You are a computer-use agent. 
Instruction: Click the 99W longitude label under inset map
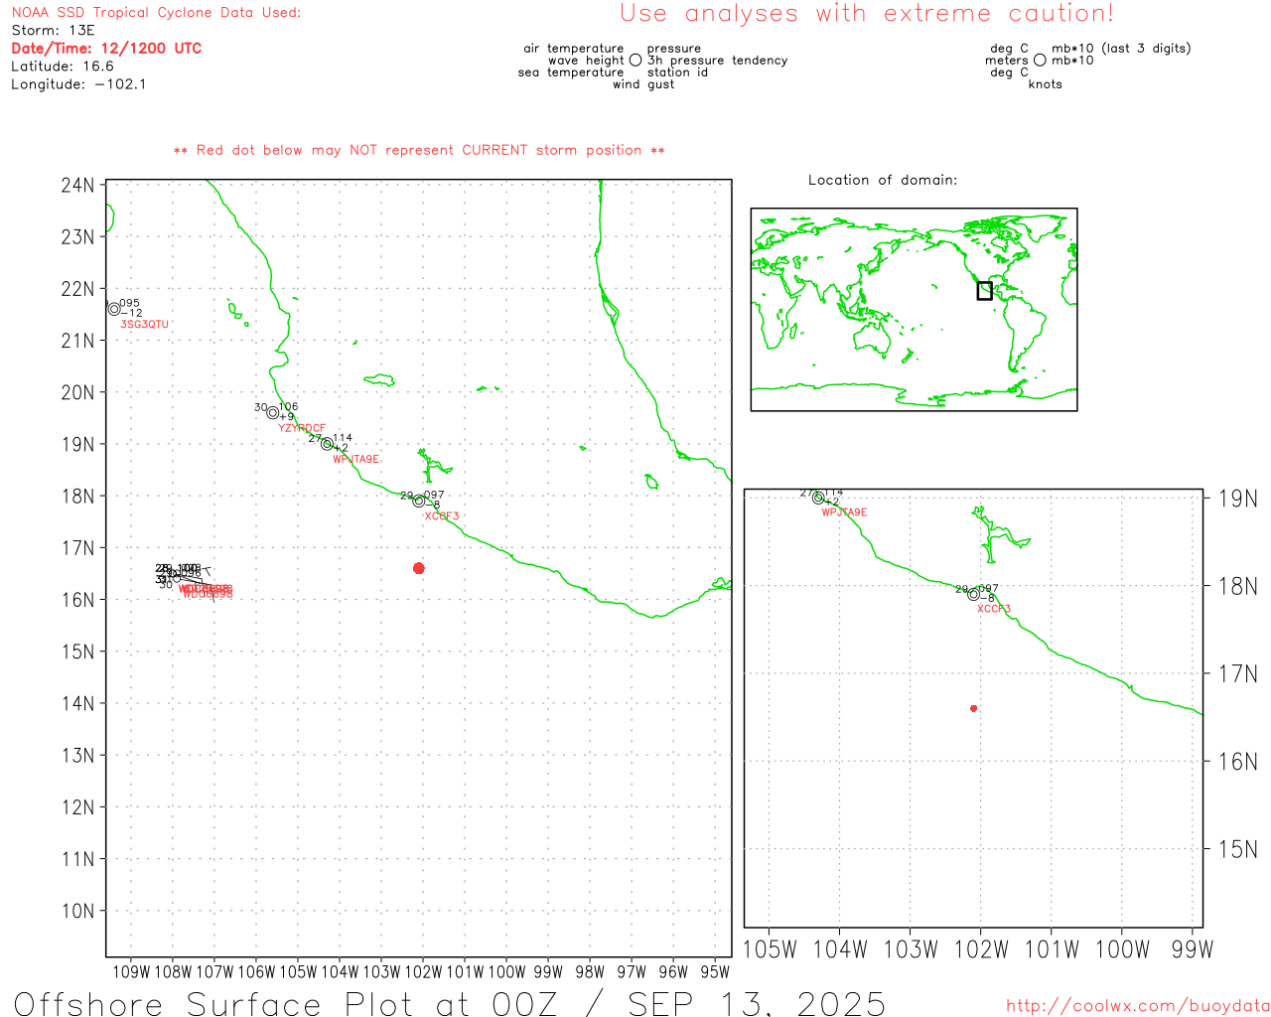[1193, 949]
